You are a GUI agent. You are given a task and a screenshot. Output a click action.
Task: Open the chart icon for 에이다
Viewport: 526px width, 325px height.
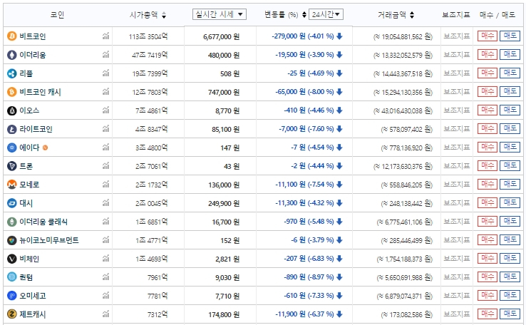click(105, 147)
